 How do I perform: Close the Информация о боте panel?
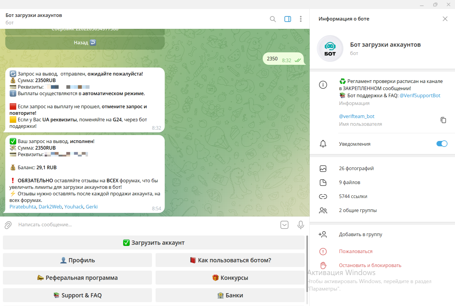tap(445, 19)
